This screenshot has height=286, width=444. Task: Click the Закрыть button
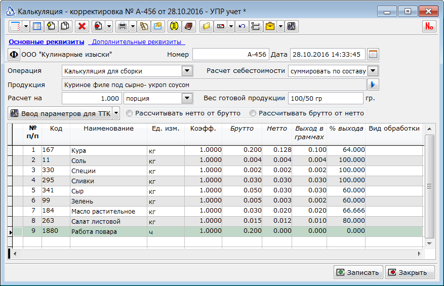[x=410, y=272]
